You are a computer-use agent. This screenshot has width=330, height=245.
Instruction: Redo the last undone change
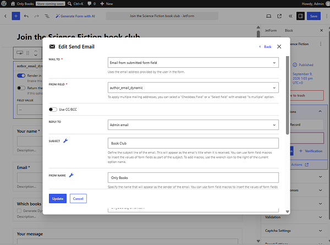(37, 16)
